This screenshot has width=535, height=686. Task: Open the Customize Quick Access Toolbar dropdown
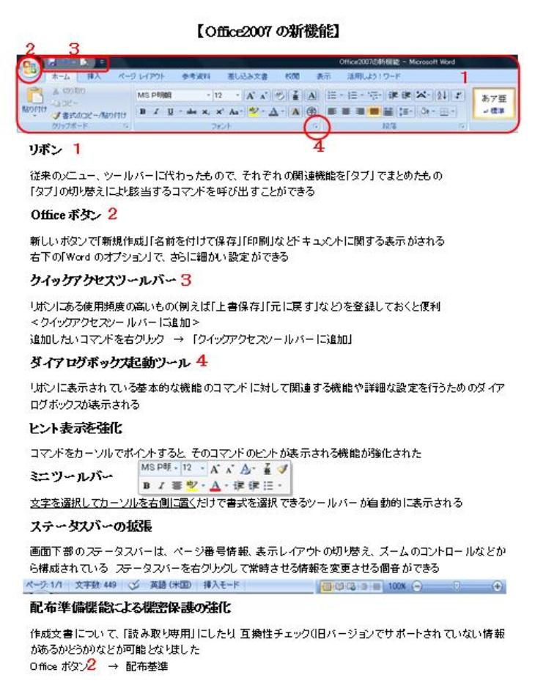coord(101,62)
